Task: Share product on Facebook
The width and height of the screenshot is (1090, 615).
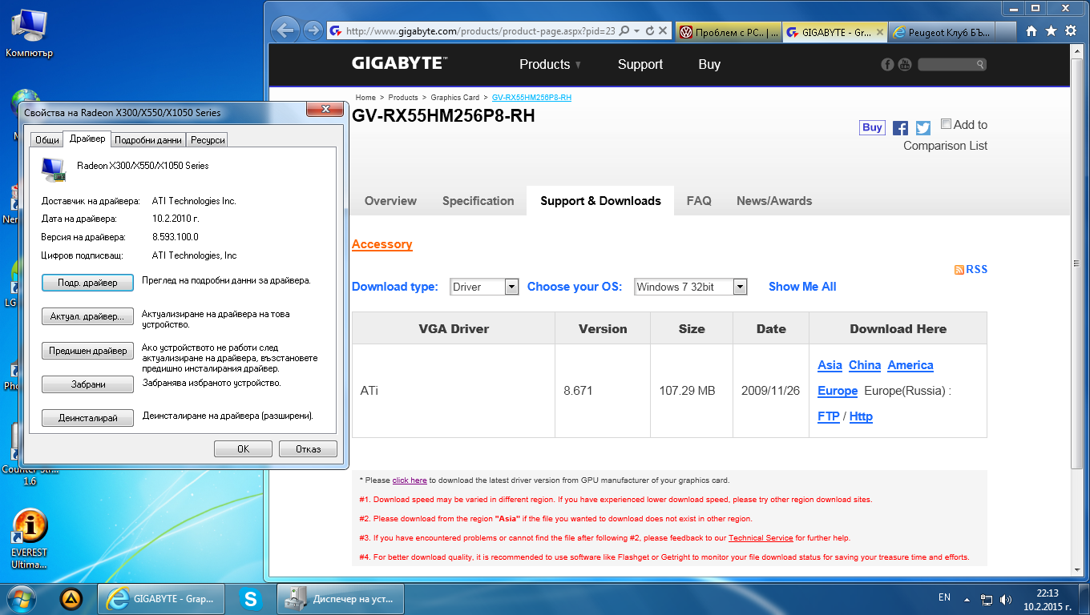Action: click(x=900, y=128)
